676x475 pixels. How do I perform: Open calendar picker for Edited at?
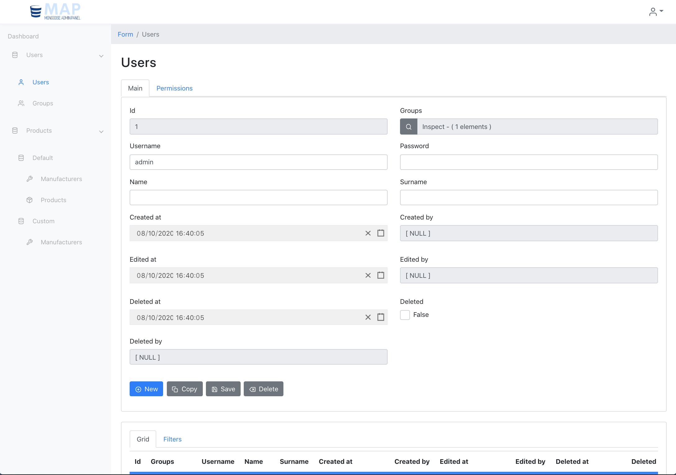[x=381, y=275]
